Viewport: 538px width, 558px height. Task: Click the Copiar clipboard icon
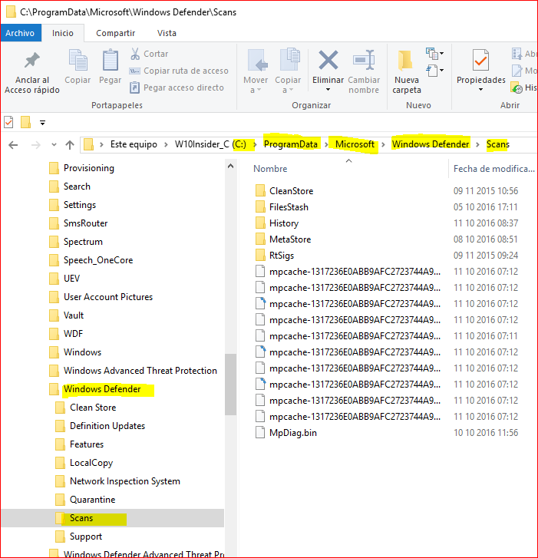[x=78, y=59]
